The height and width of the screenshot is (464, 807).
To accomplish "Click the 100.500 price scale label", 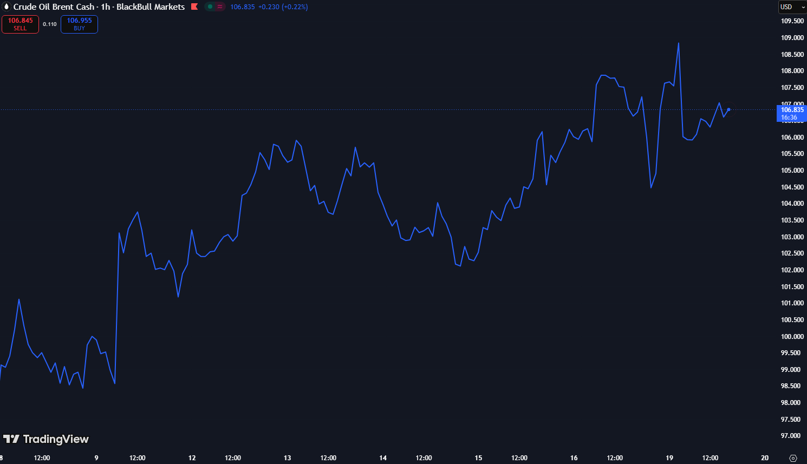I will click(792, 320).
